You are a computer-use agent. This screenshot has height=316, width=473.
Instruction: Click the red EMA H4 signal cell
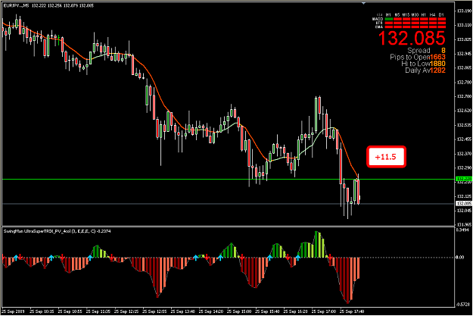click(433, 27)
